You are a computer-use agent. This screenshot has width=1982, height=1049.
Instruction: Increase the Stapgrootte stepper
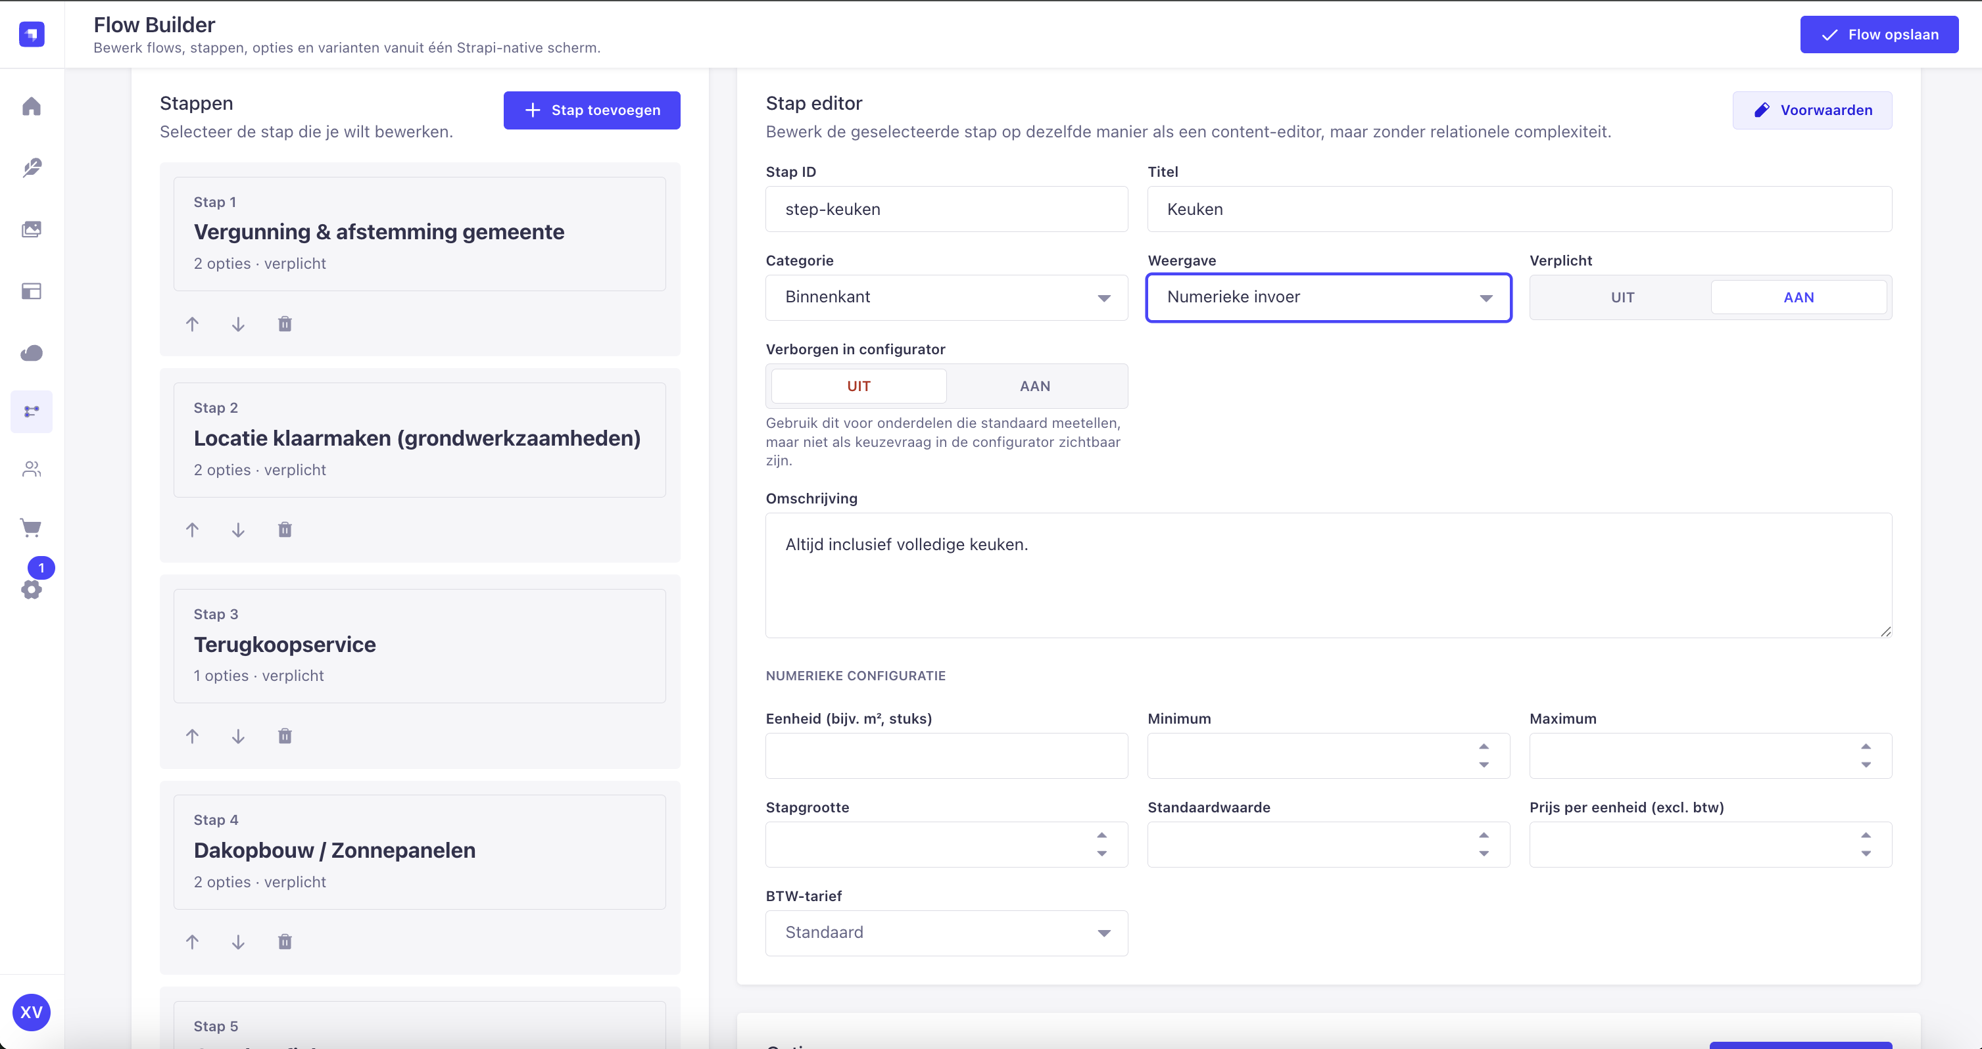(x=1101, y=835)
